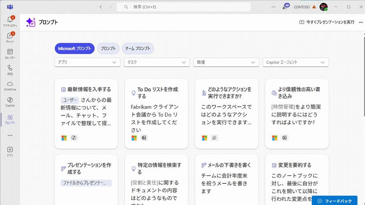This screenshot has width=365, height=205.
Task: Open the more apps ellipsis in sidebar
Action: tap(10, 135)
